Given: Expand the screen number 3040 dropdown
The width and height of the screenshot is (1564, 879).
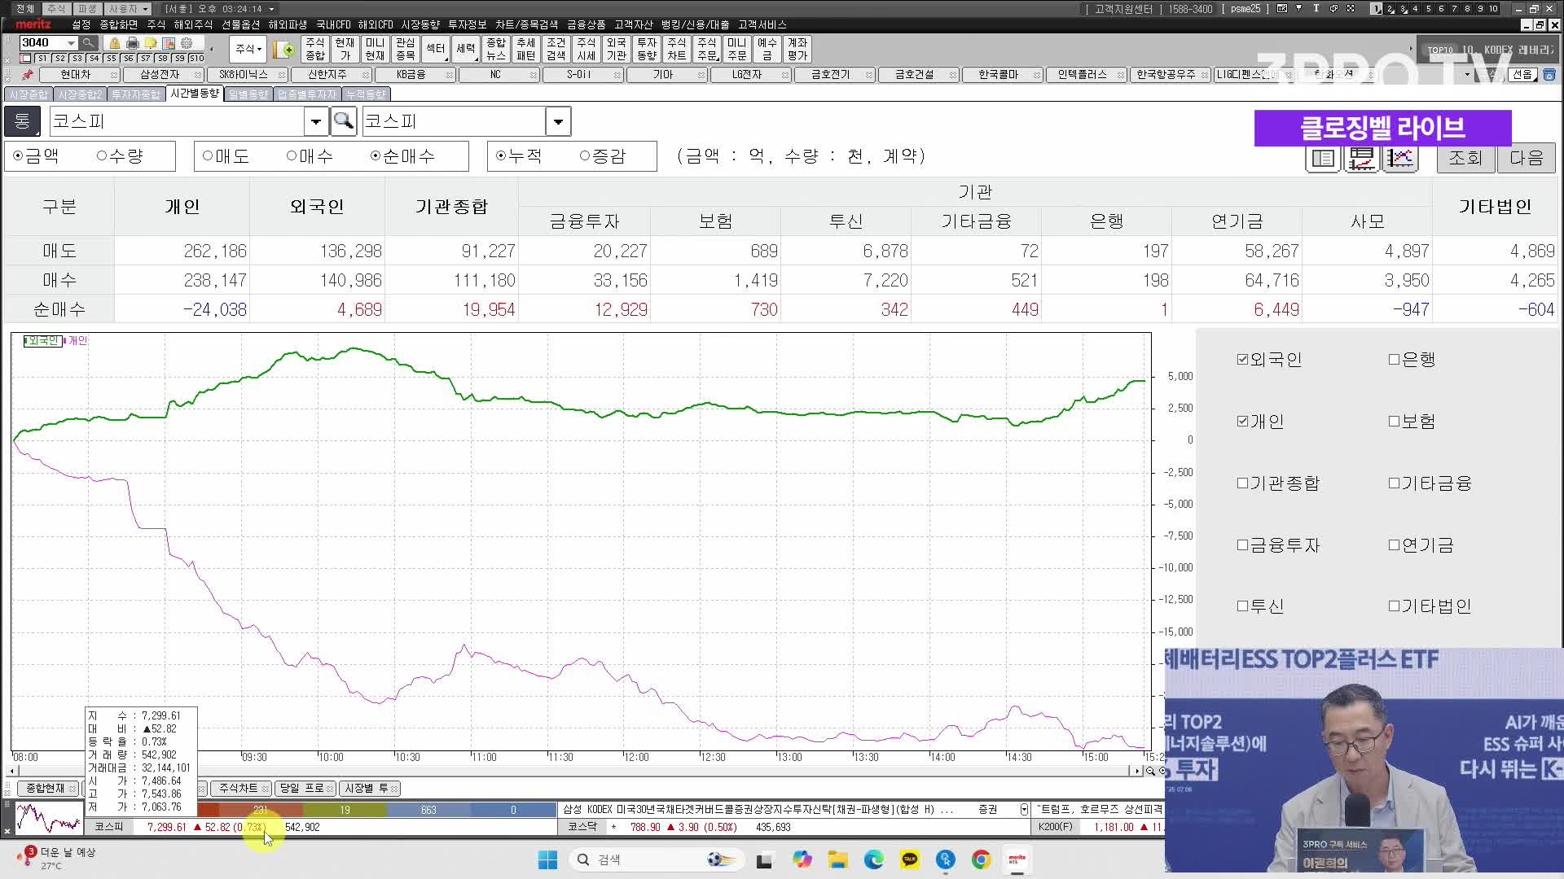Looking at the screenshot, I should (x=72, y=42).
